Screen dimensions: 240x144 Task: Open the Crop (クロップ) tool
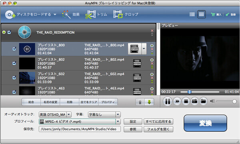click(126, 15)
